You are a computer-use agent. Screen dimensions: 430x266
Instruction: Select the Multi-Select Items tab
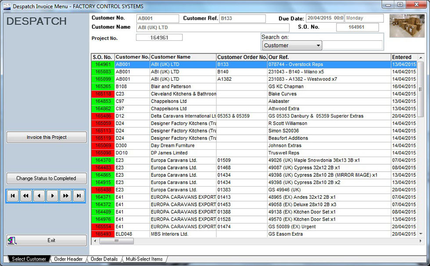pos(144,259)
